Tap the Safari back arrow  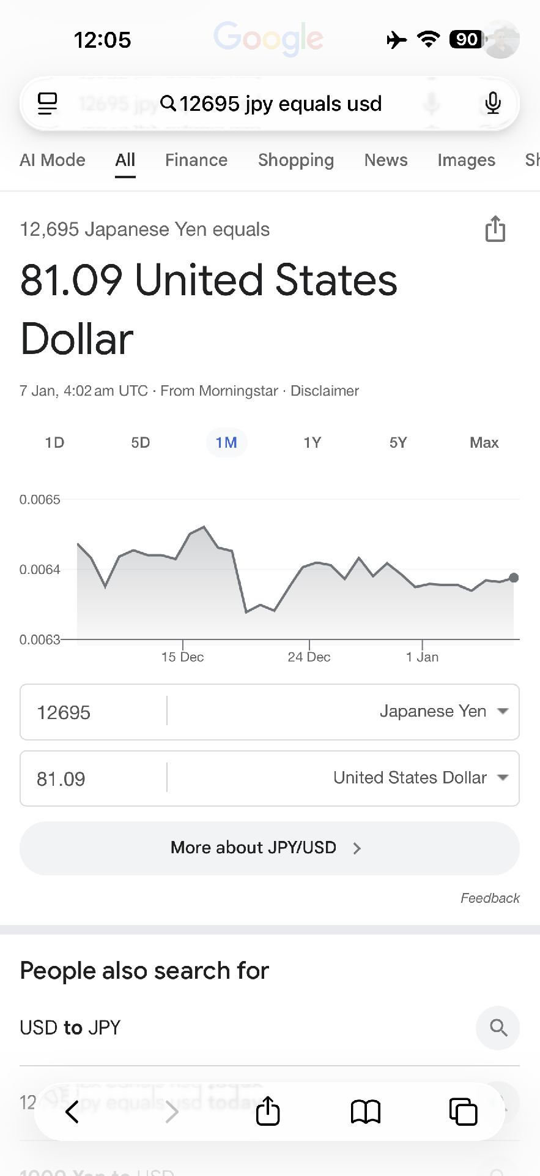72,1111
